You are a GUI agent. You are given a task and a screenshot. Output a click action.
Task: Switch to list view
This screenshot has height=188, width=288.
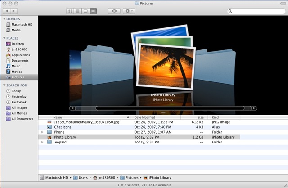[78, 11]
